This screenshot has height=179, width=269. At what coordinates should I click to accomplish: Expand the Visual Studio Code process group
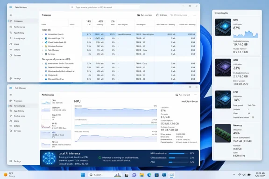pyautogui.click(x=42, y=42)
